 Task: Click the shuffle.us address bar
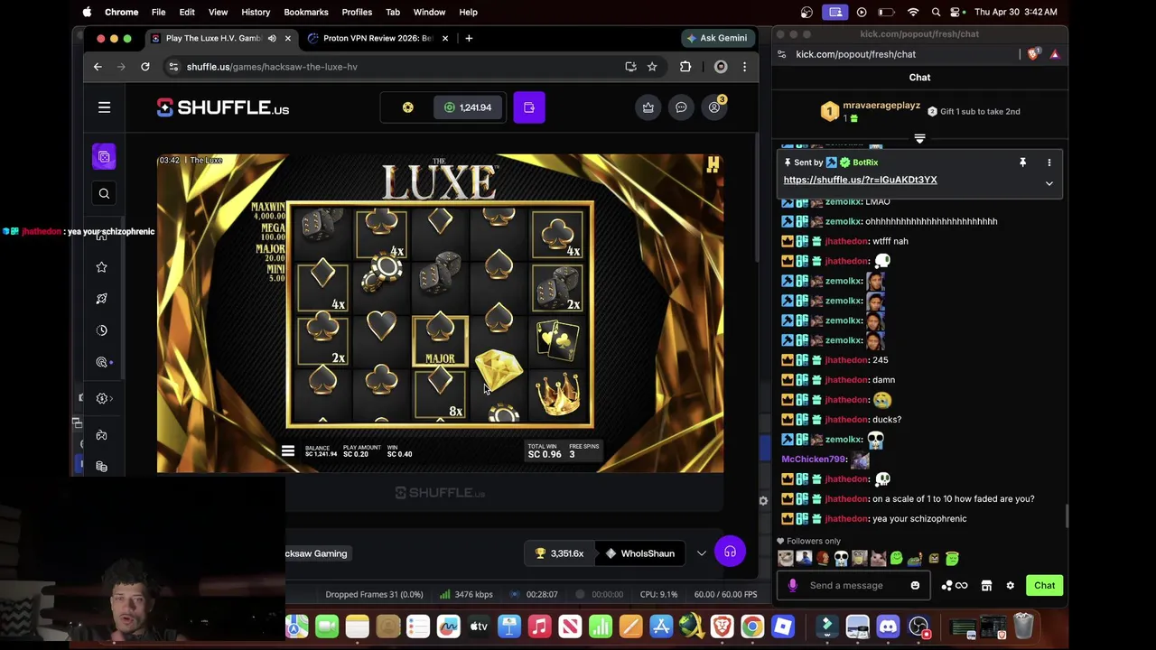[393, 67]
